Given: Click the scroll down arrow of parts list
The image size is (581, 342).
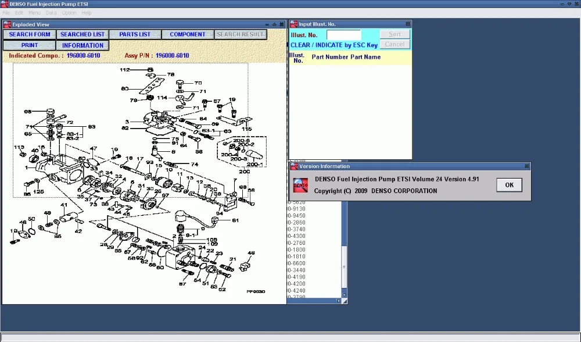Looking at the screenshot, I should [x=344, y=295].
